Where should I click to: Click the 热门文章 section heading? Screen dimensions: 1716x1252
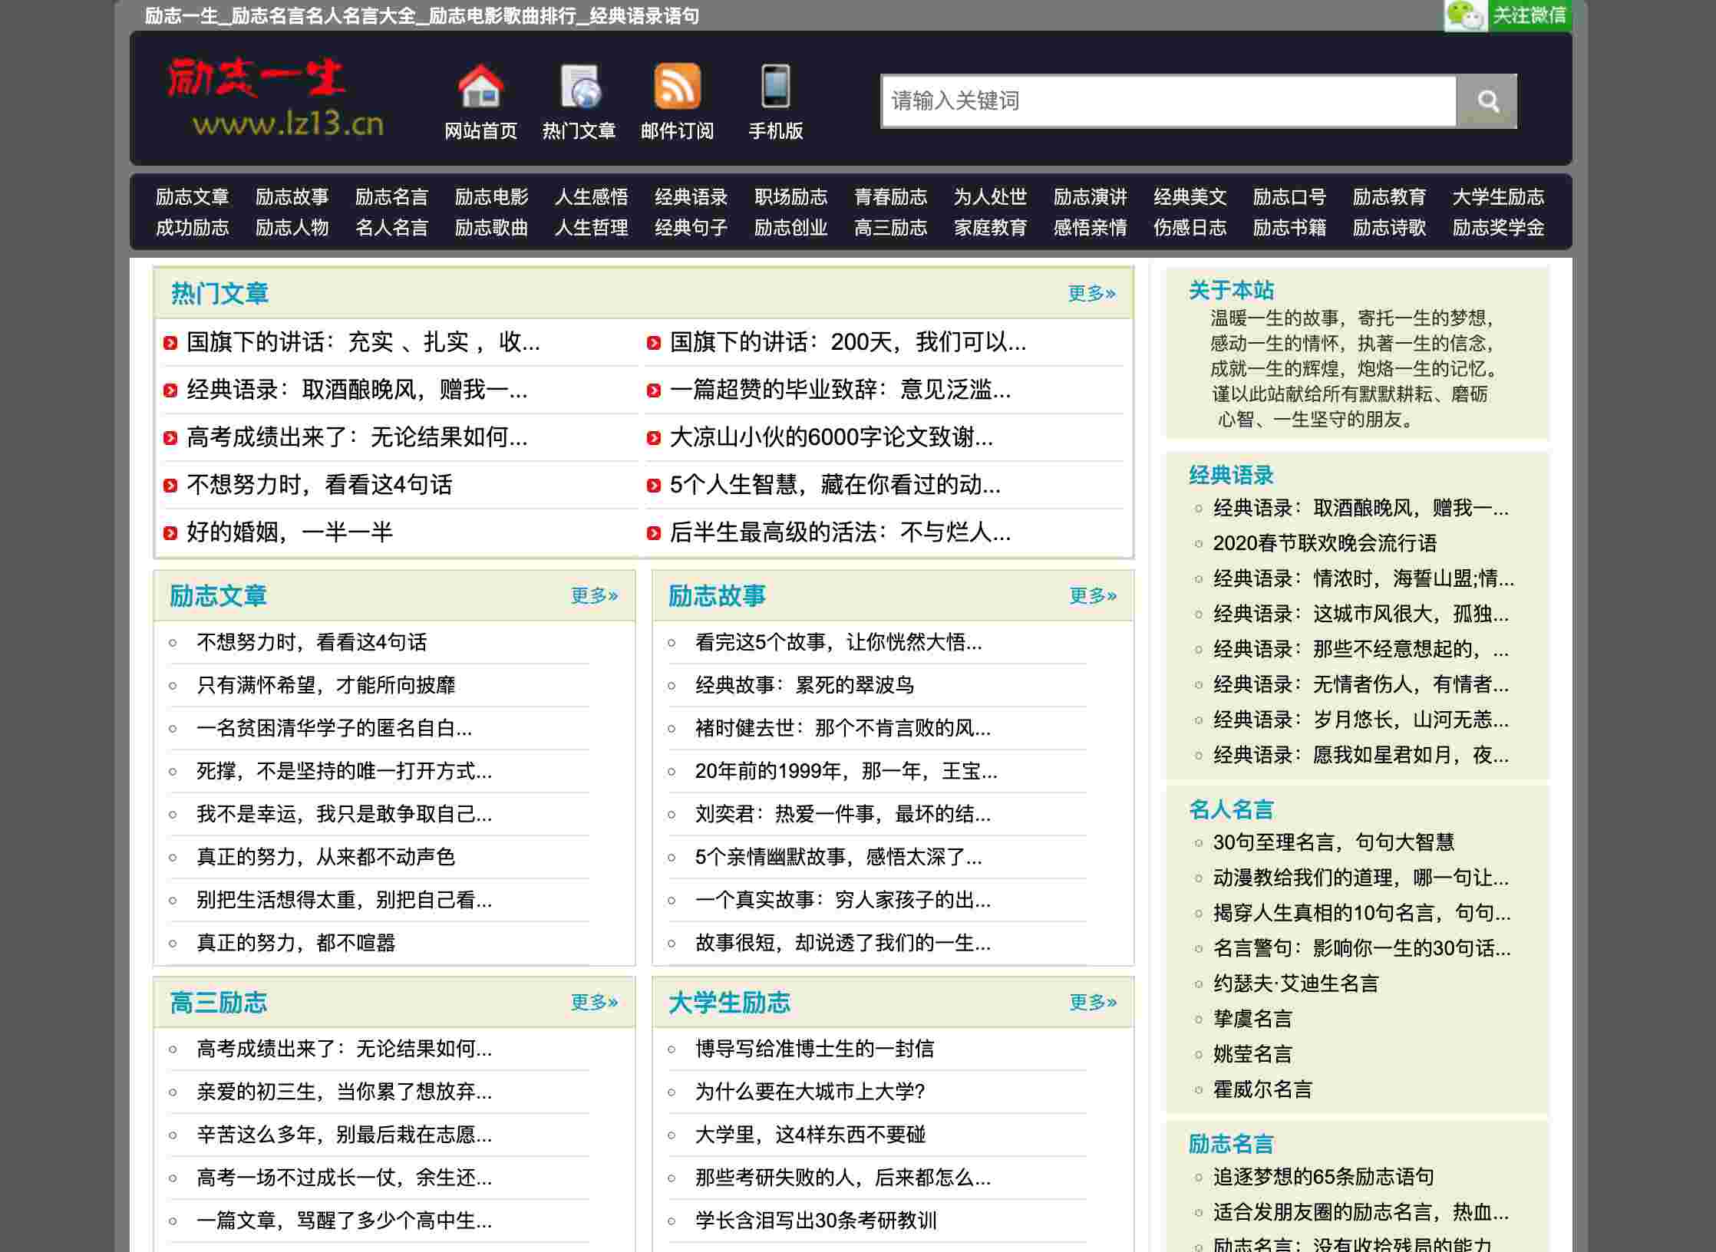point(219,293)
